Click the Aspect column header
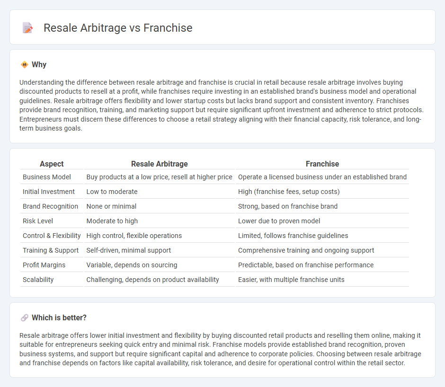This screenshot has width=445, height=387. tap(52, 164)
